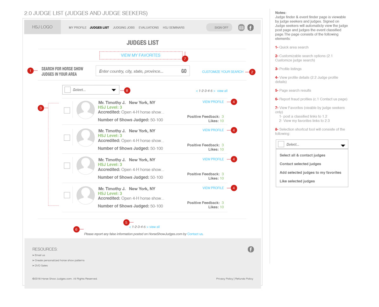Click the top pagination 1-2-3-4-5 numbers

pyautogui.click(x=205, y=91)
